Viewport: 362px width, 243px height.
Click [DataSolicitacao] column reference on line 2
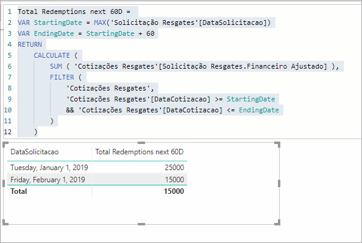pyautogui.click(x=232, y=22)
